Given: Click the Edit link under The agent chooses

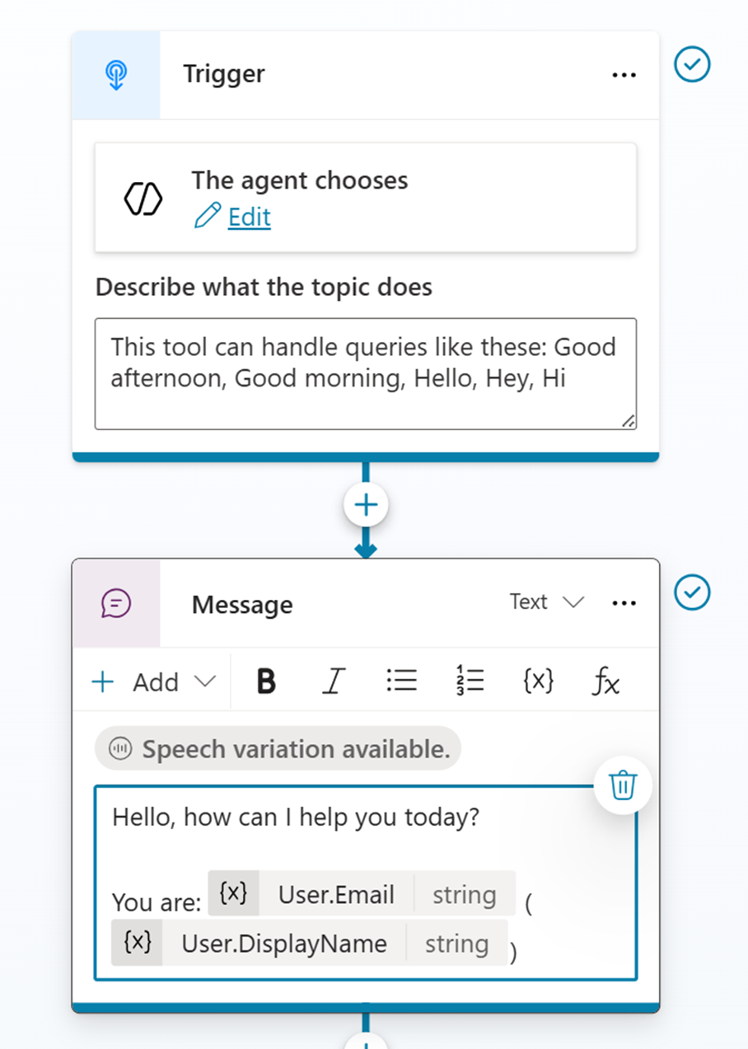Looking at the screenshot, I should 249,217.
